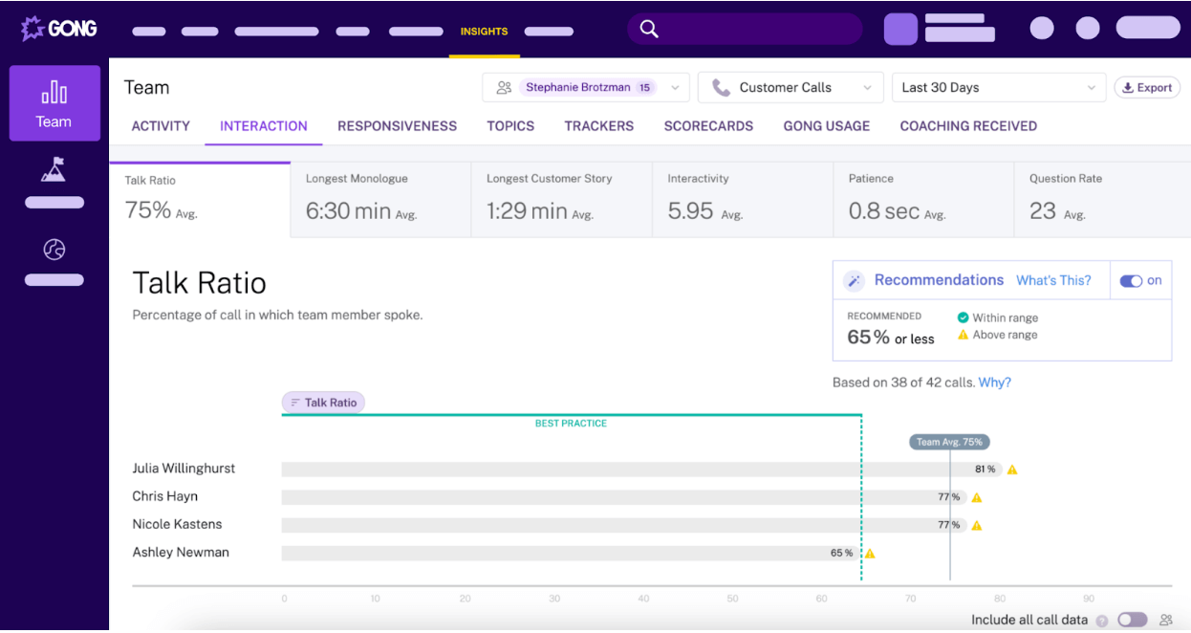Click the Team Avg. 75% marker

(x=949, y=442)
